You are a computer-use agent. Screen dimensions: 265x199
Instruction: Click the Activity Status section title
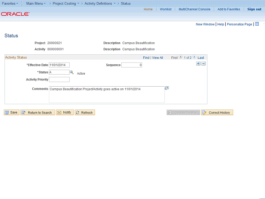click(x=16, y=57)
